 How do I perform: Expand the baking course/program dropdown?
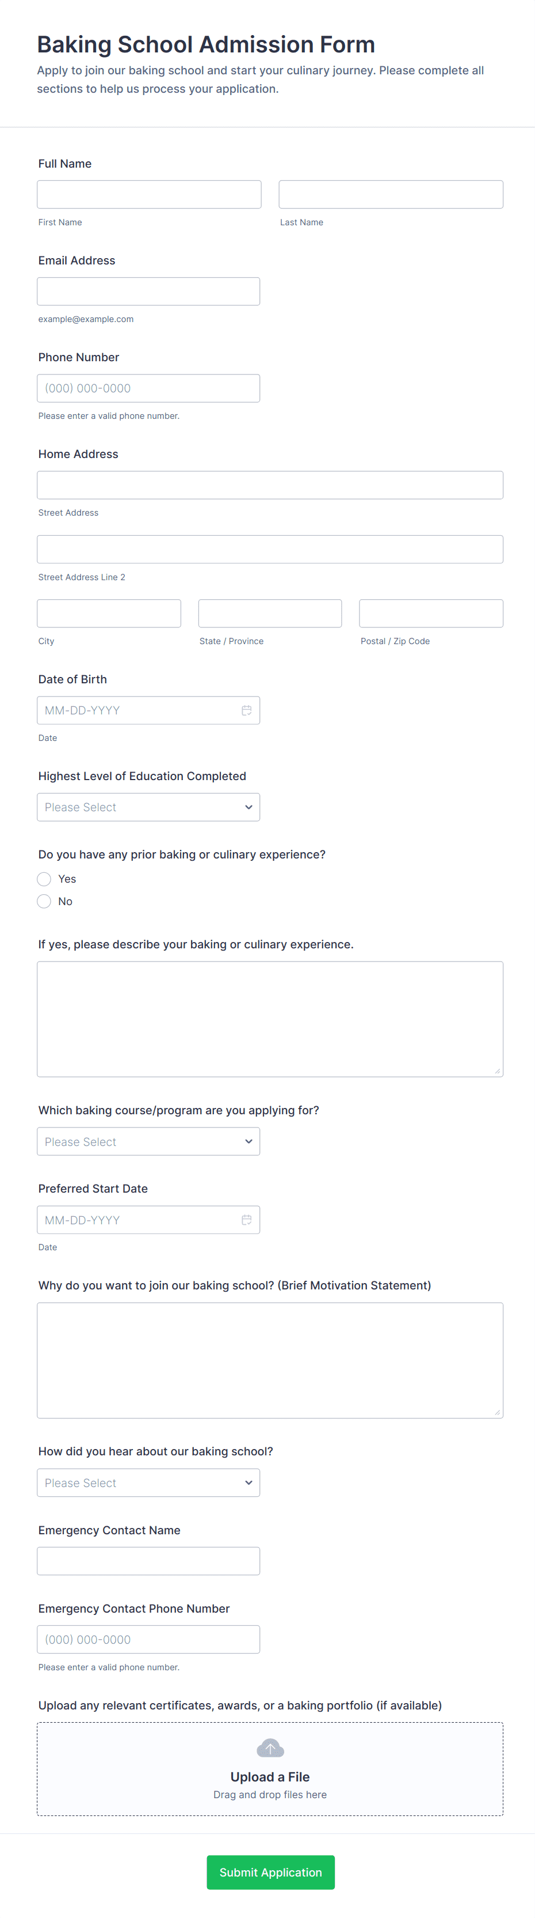pyautogui.click(x=148, y=1141)
